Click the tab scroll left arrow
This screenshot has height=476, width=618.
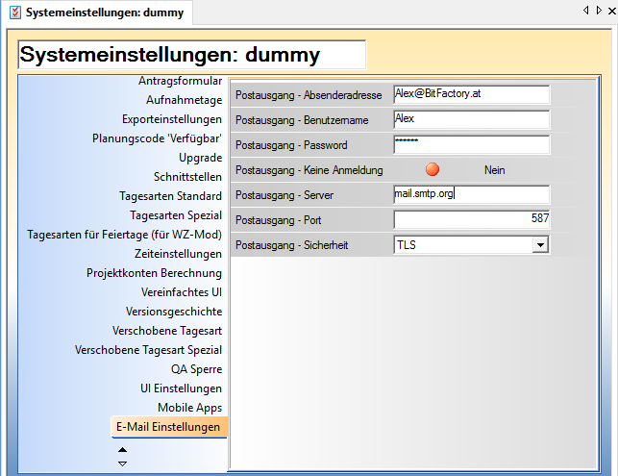coord(586,11)
